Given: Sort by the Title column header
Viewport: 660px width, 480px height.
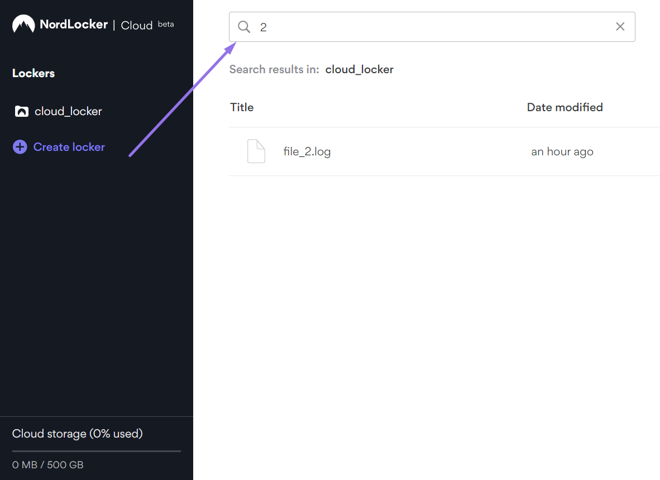Looking at the screenshot, I should pyautogui.click(x=242, y=107).
